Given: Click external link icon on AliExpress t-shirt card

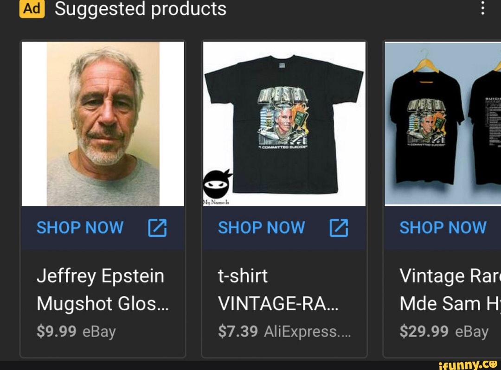Looking at the screenshot, I should coord(339,228).
